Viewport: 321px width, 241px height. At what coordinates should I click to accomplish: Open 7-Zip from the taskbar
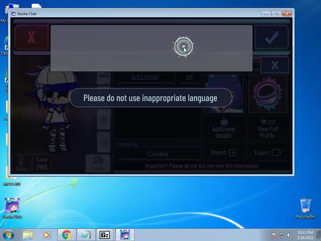point(105,235)
